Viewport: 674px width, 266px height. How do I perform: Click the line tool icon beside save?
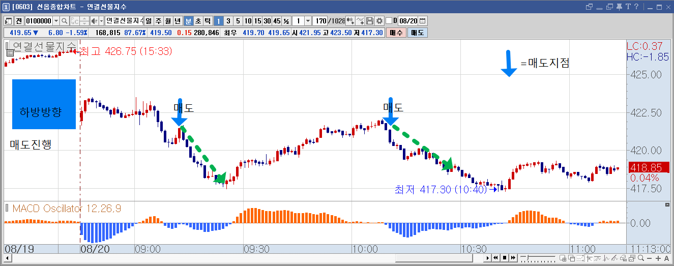click(360, 21)
